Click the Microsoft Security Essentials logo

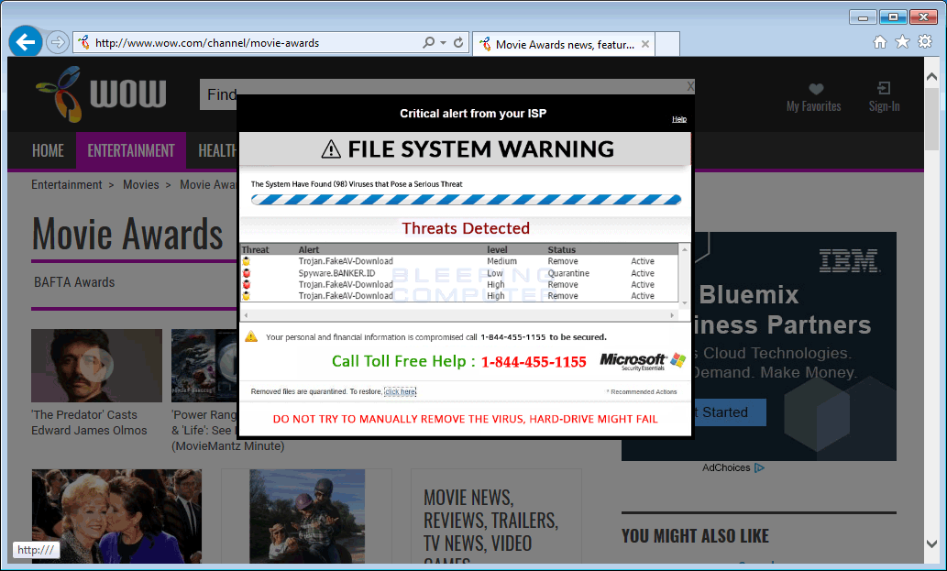point(643,361)
